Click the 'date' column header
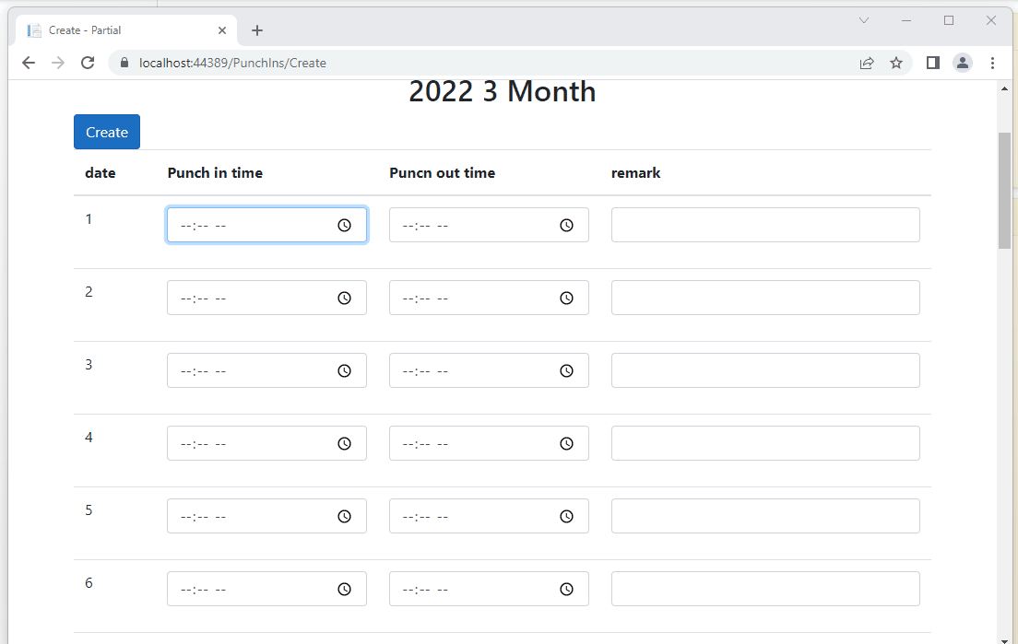The width and height of the screenshot is (1018, 644). tap(100, 173)
